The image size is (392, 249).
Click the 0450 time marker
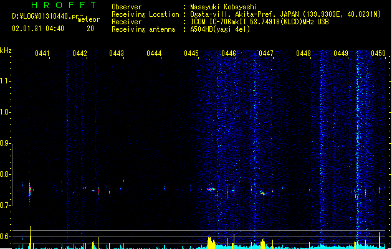(x=378, y=54)
